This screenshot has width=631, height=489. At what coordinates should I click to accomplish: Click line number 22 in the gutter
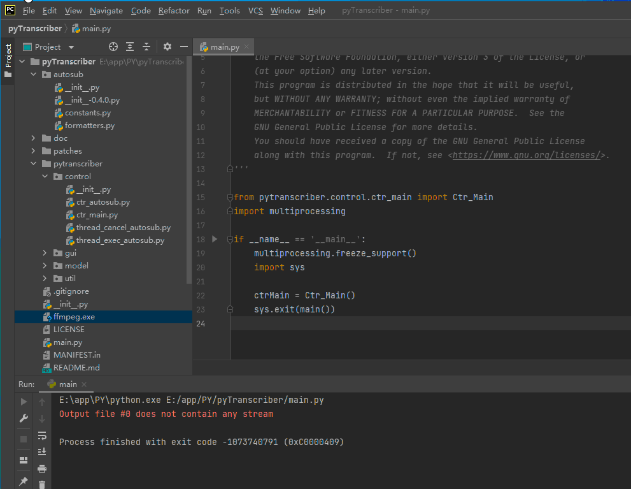(201, 295)
